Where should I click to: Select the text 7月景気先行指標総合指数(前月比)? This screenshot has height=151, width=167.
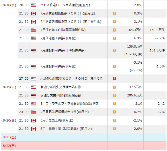pyautogui.click(x=65, y=112)
